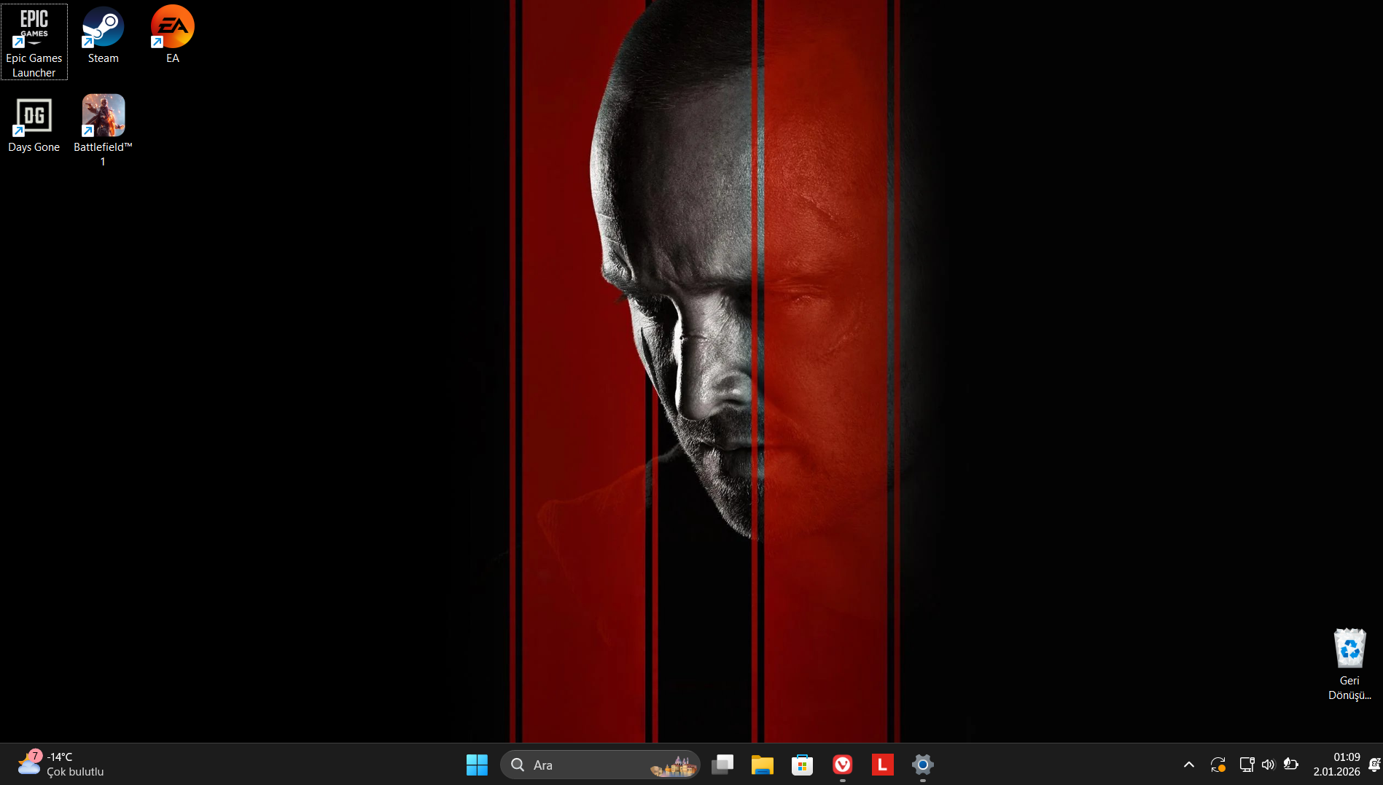
Task: Select the EA app desktop shortcut
Action: pyautogui.click(x=172, y=36)
